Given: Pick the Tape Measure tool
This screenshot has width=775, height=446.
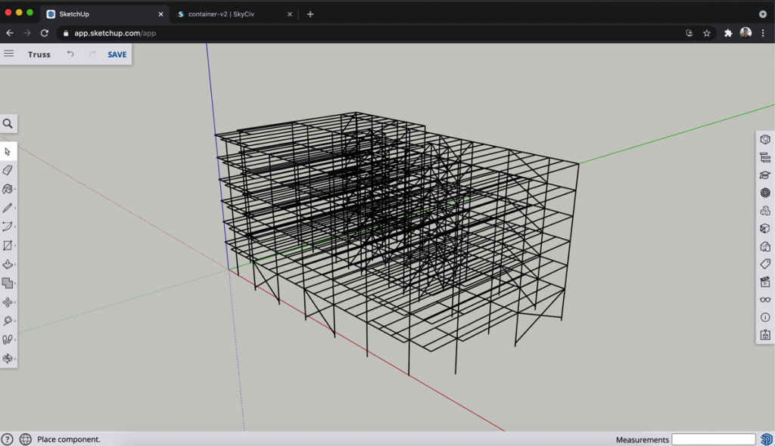Looking at the screenshot, I should tap(8, 321).
